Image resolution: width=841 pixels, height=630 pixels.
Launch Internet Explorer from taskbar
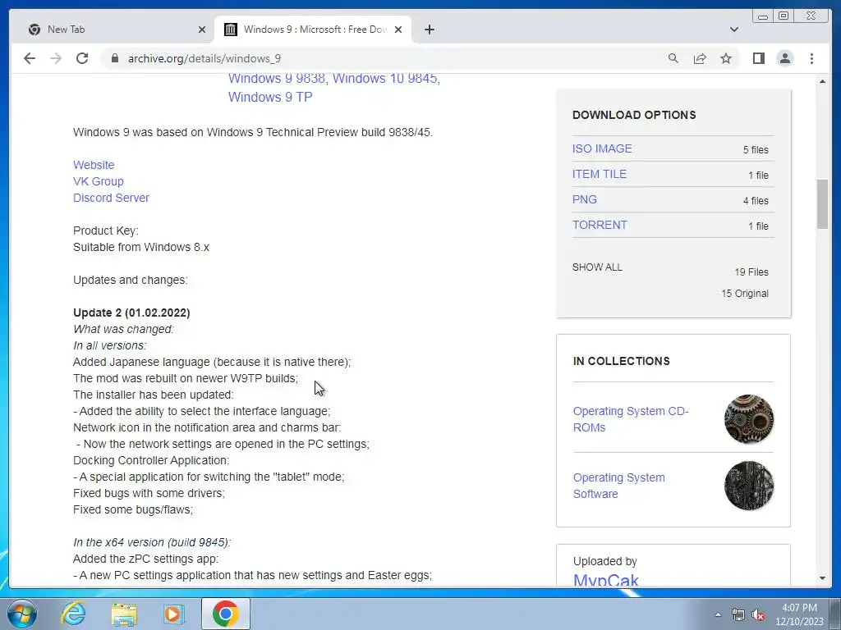tap(73, 614)
